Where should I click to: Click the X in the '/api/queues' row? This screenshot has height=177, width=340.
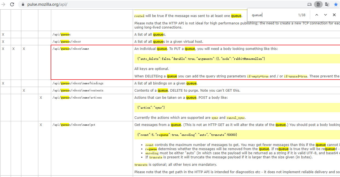3,35
